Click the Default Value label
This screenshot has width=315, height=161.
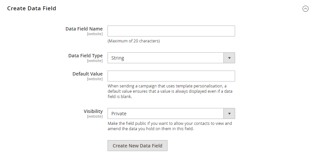click(87, 74)
